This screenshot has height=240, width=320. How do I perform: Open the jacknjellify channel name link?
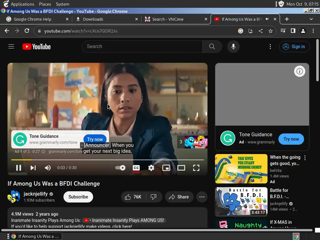tap(36, 194)
